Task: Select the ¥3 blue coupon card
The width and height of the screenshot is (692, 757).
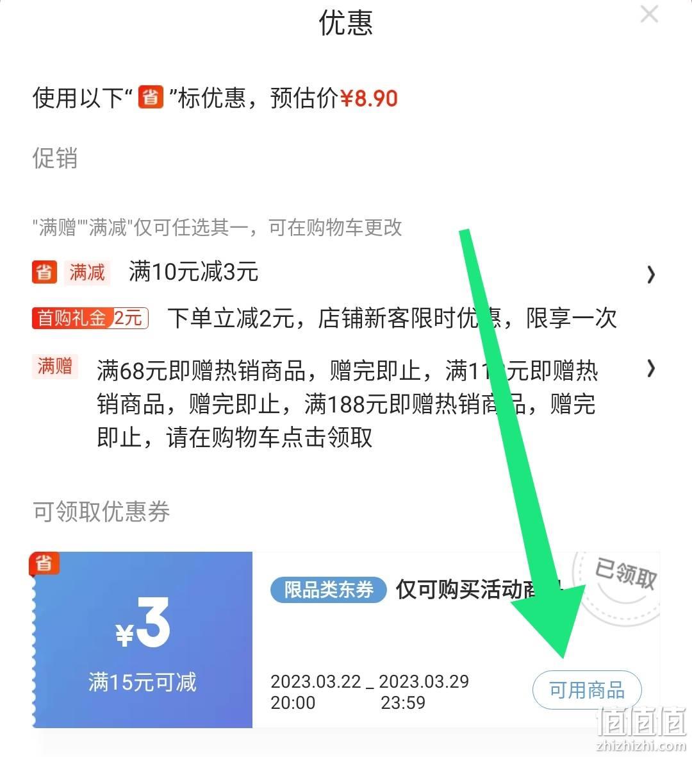Action: pyautogui.click(x=142, y=640)
